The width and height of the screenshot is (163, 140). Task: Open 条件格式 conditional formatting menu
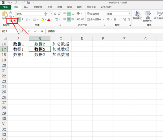click(137, 16)
